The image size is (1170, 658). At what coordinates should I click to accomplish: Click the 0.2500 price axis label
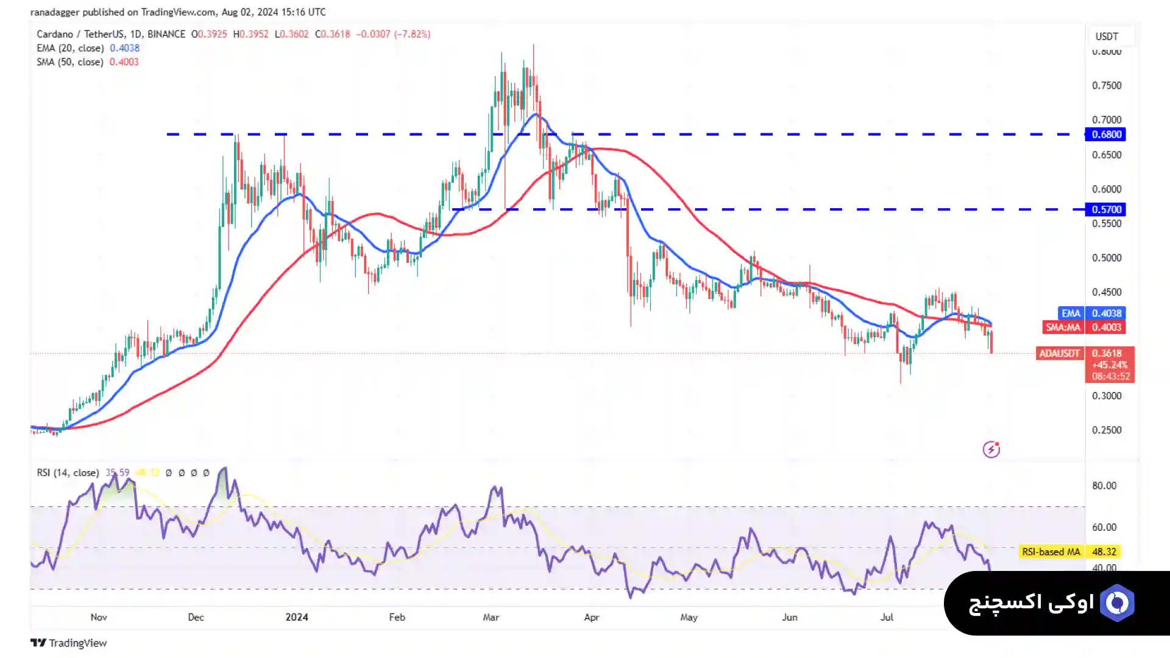(1107, 430)
